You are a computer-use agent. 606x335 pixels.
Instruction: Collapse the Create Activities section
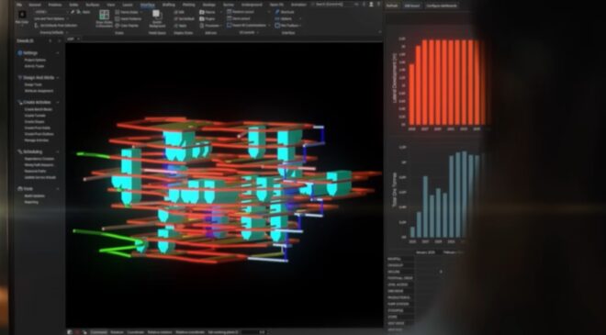(58, 103)
